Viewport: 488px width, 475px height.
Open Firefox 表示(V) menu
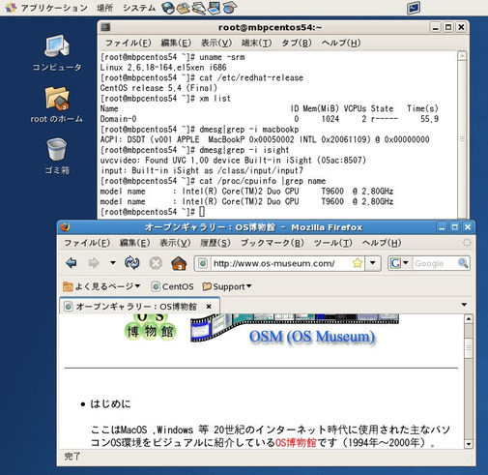[175, 243]
